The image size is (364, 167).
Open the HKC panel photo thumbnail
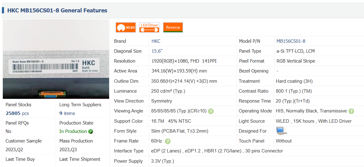56,59
